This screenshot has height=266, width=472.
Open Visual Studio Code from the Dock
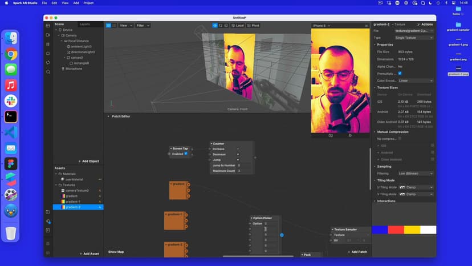[x=11, y=132]
